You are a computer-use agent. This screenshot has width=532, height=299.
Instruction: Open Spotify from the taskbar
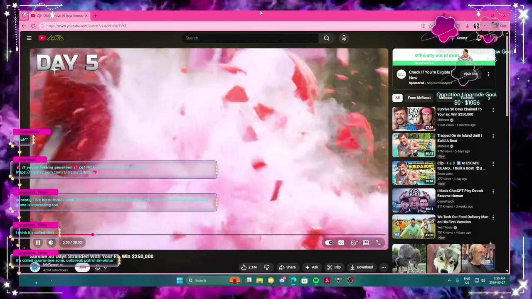(x=316, y=280)
